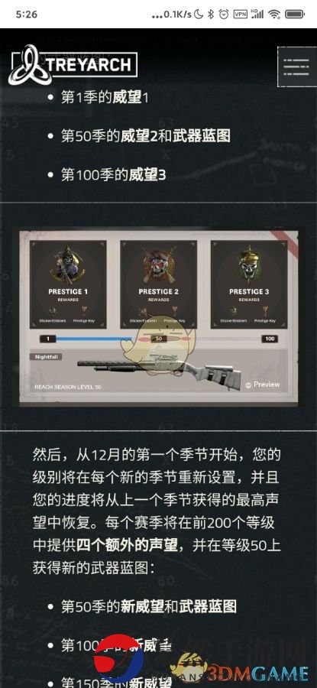This screenshot has height=688, width=317.
Task: Tap the Bluetooth status icon
Action: (211, 14)
